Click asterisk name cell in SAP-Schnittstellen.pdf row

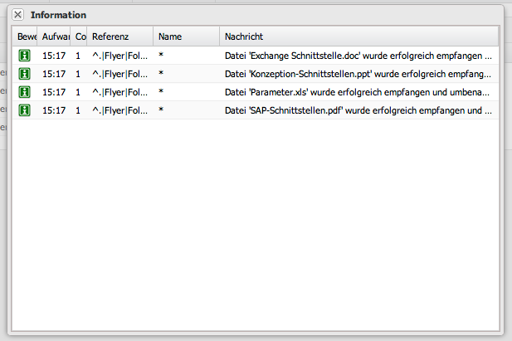161,110
